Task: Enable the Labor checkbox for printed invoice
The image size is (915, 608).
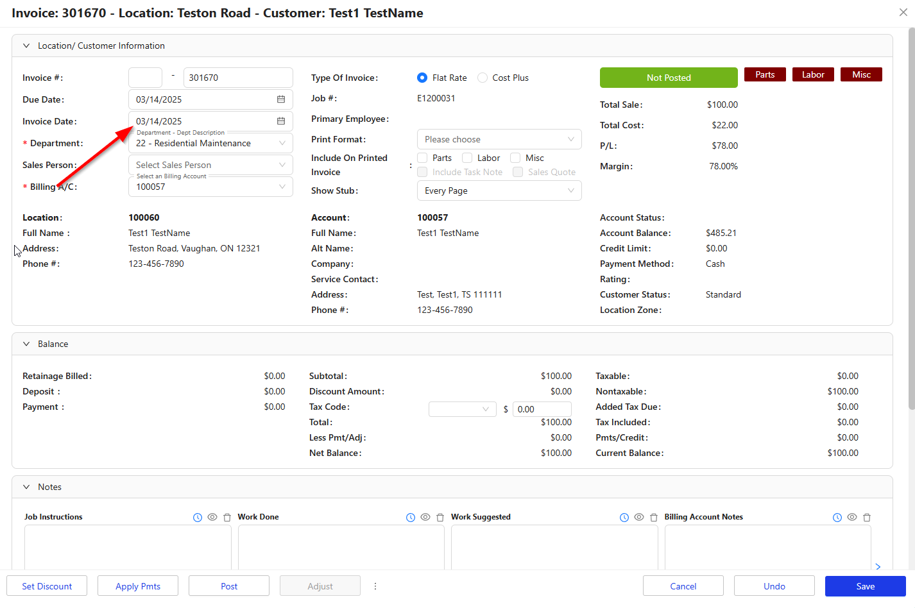Action: (467, 158)
